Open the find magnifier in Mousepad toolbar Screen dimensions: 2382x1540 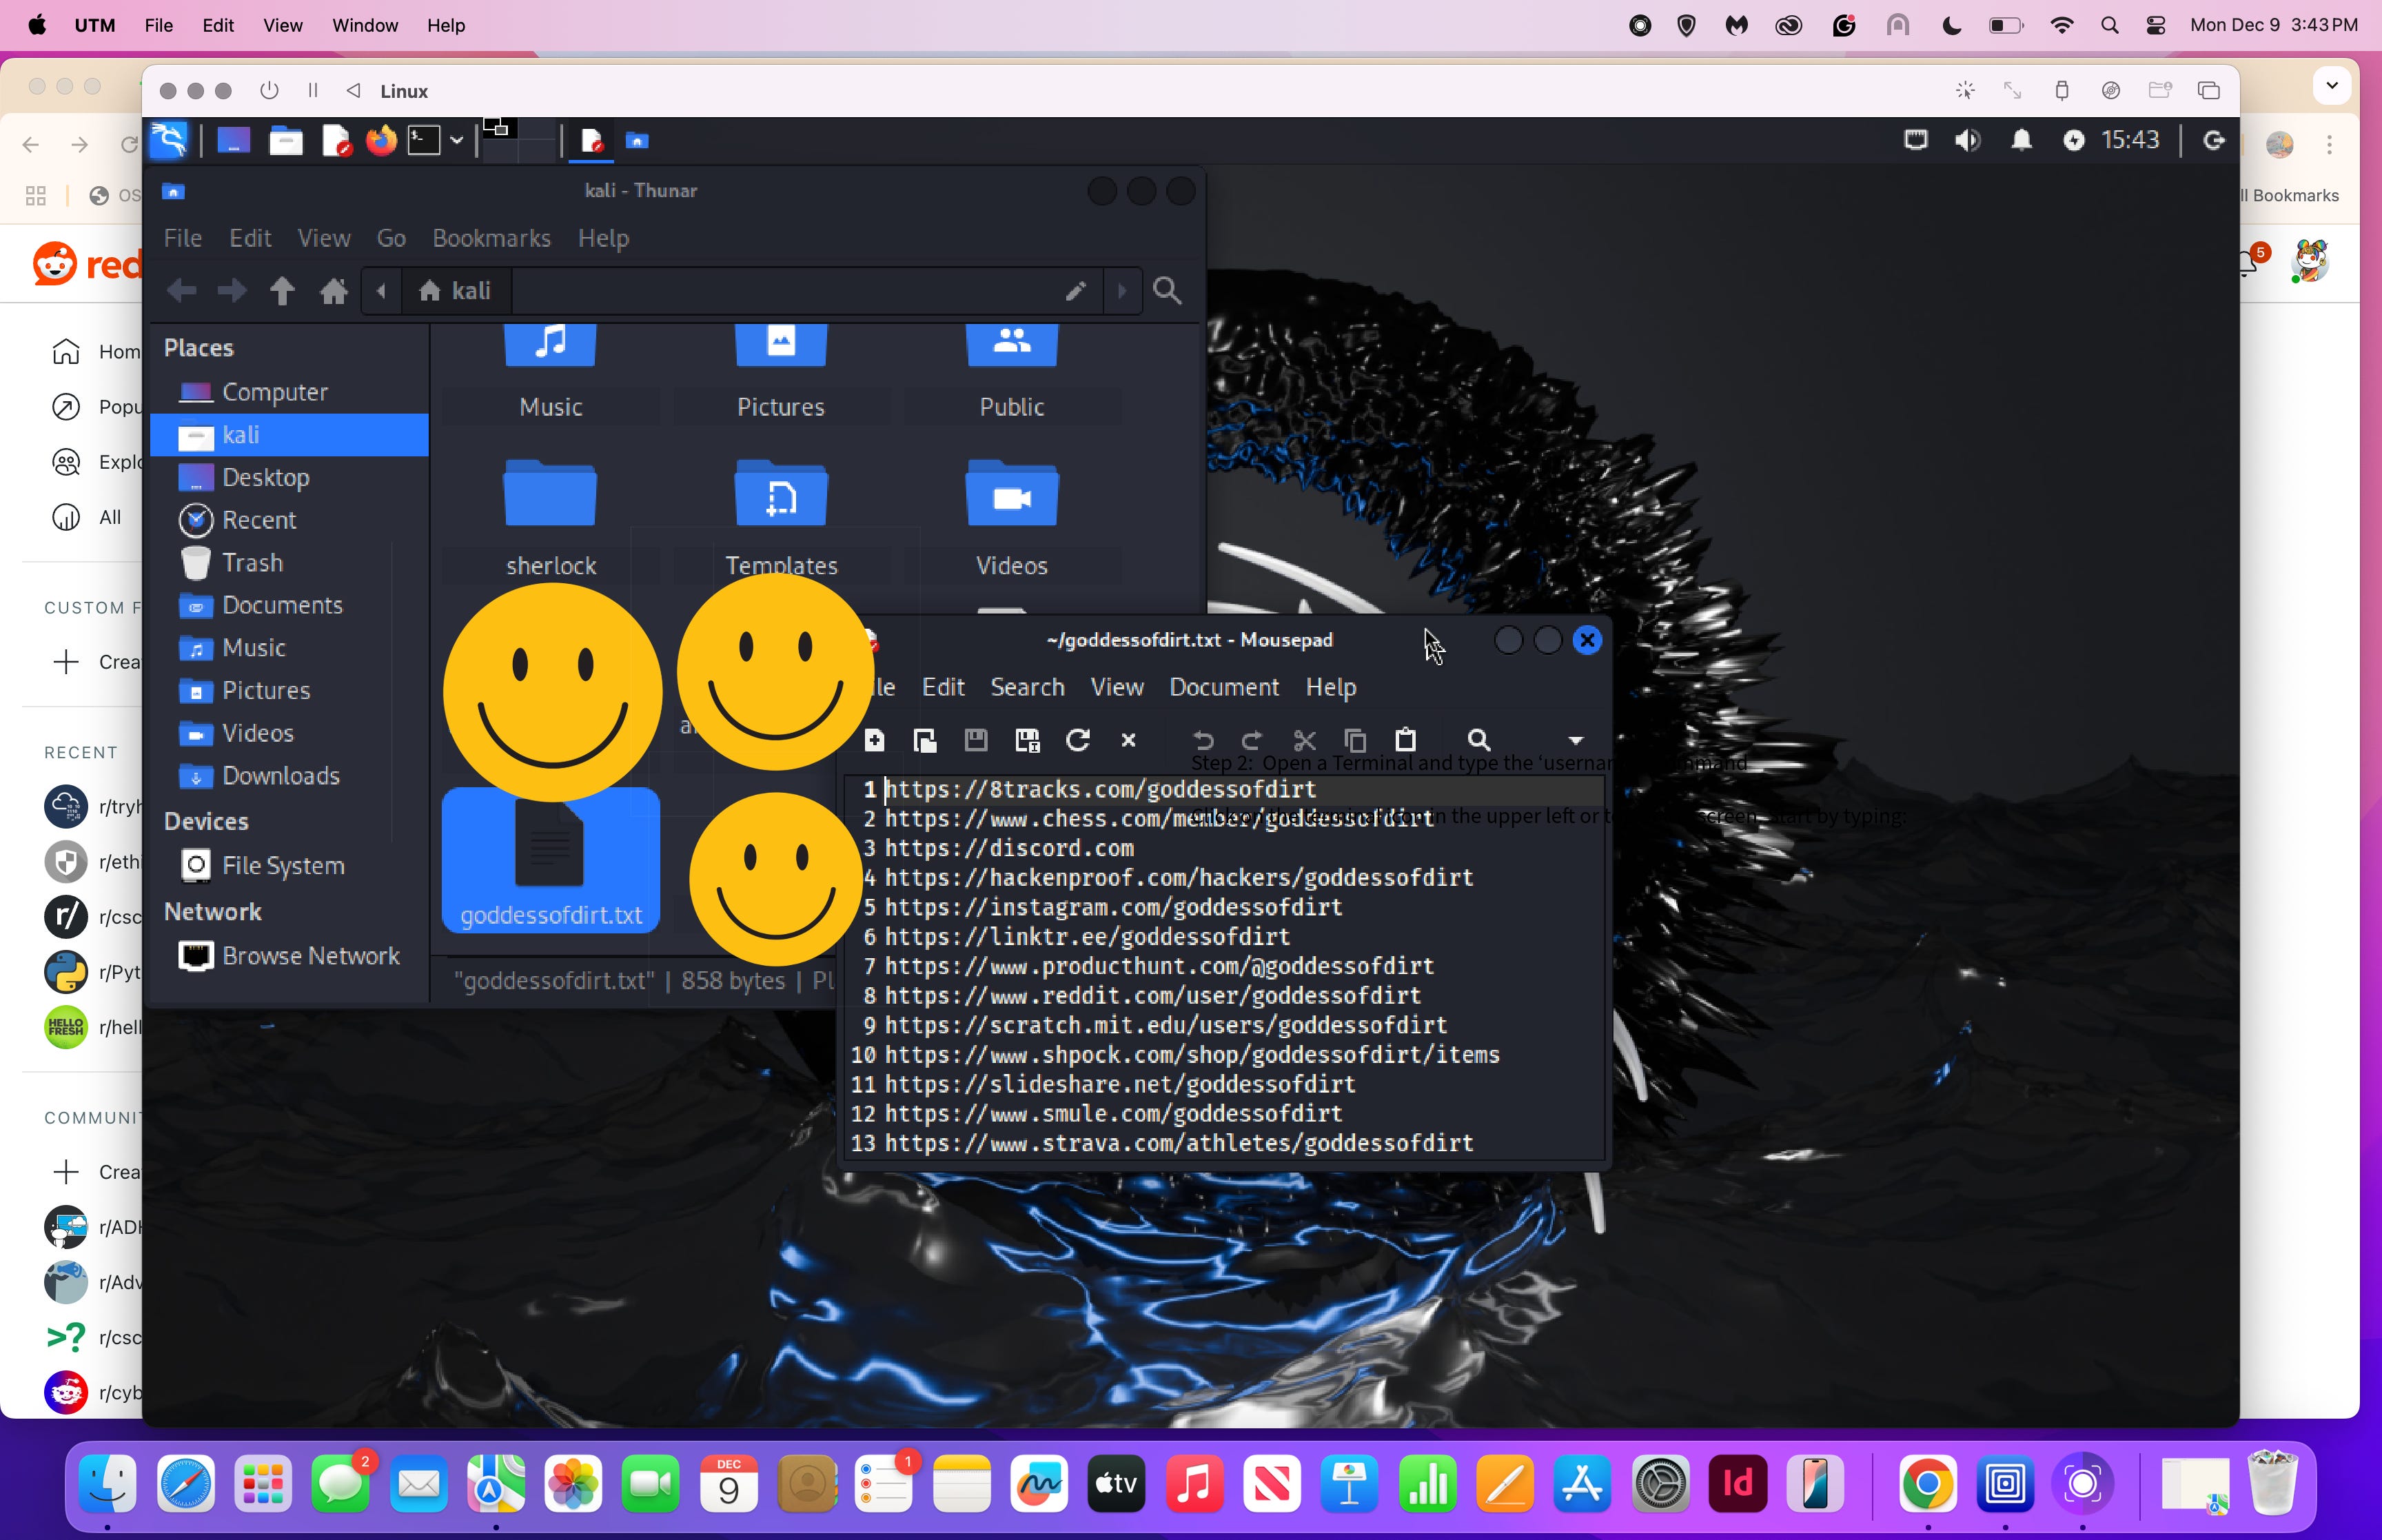click(1478, 740)
